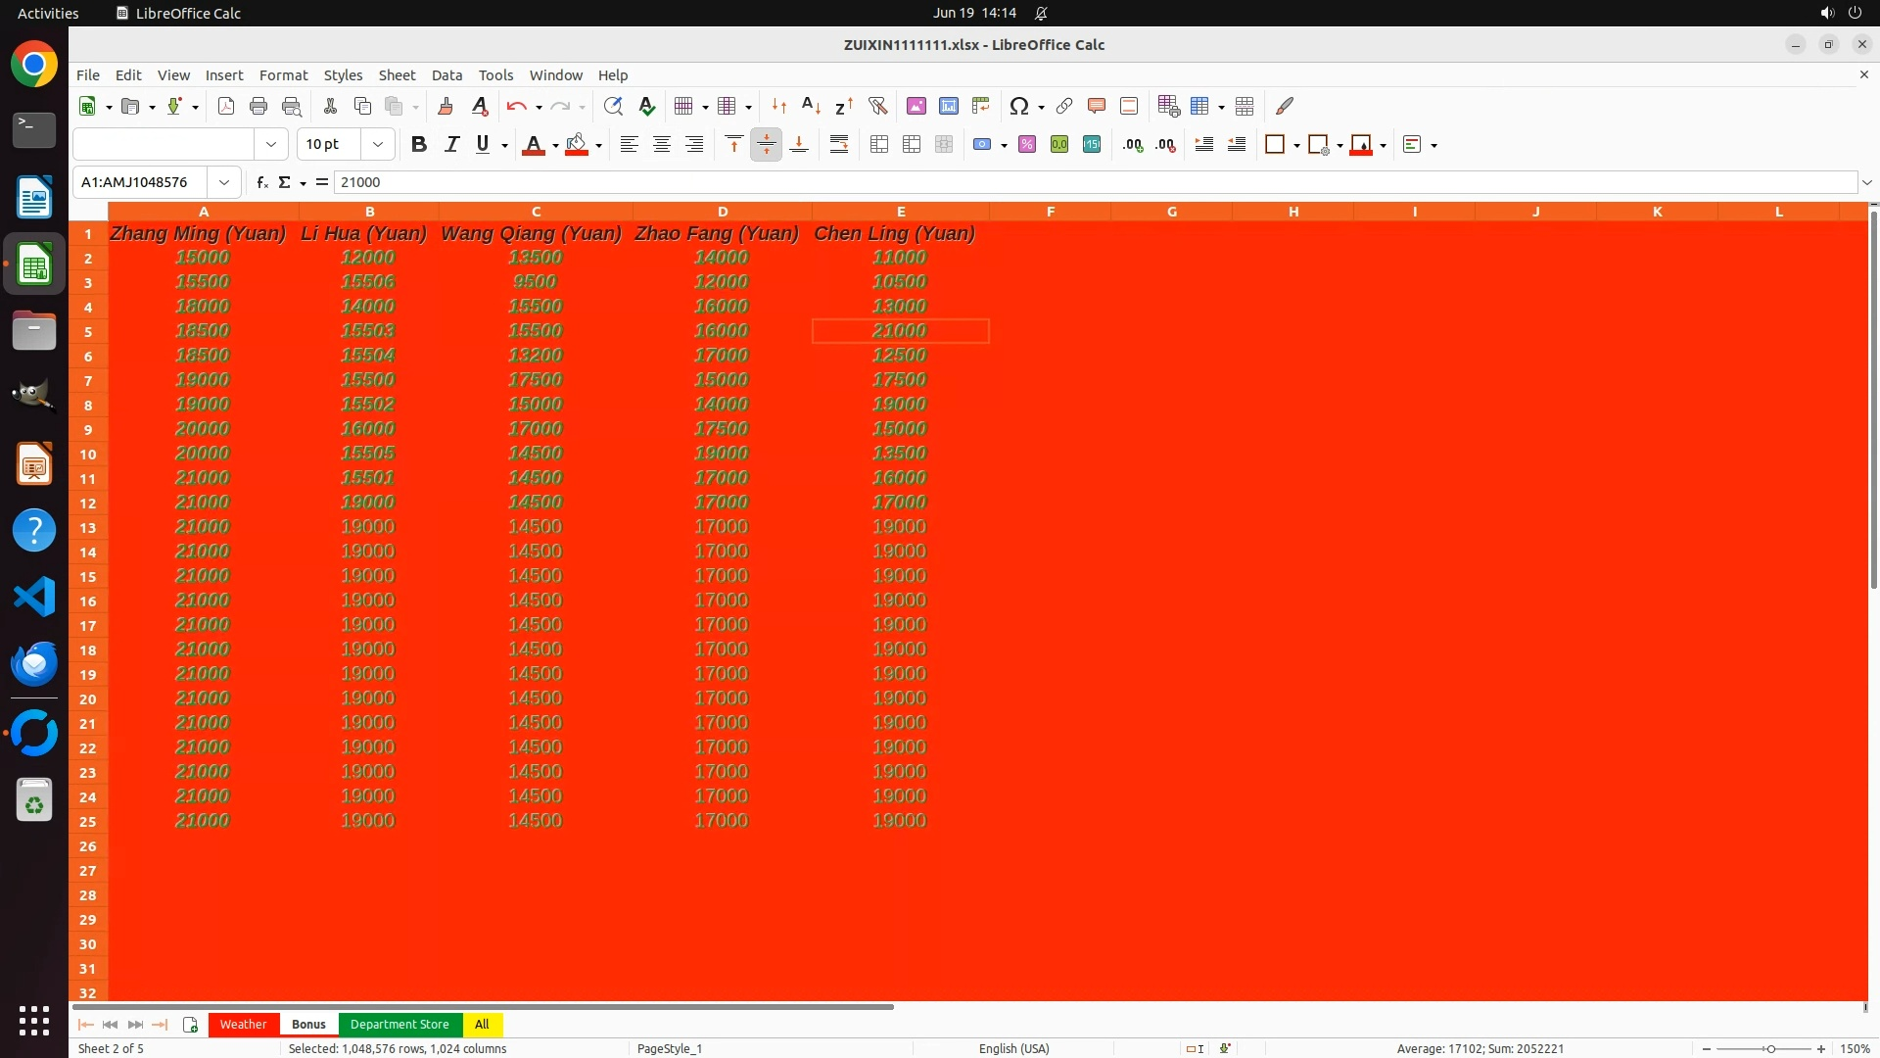Viewport: 1880px width, 1058px height.
Task: Click the AutoFilter icon
Action: 877,106
